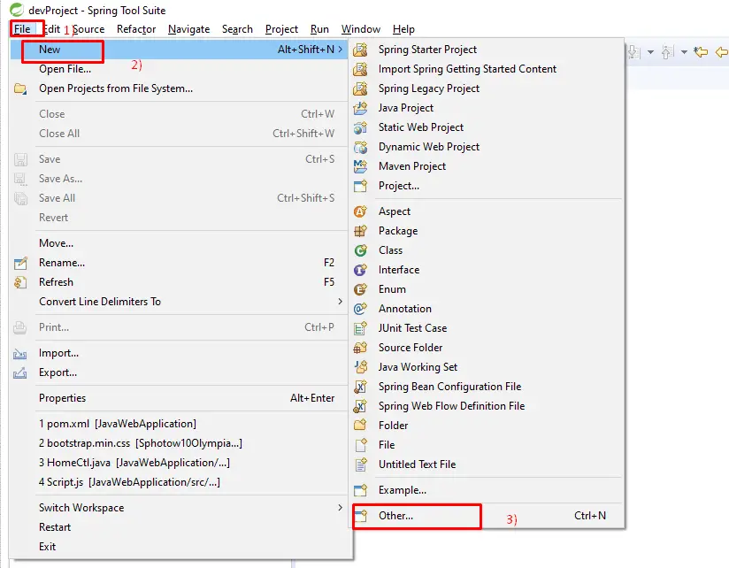Select Move... in the File menu
The height and width of the screenshot is (568, 729).
pos(180,243)
